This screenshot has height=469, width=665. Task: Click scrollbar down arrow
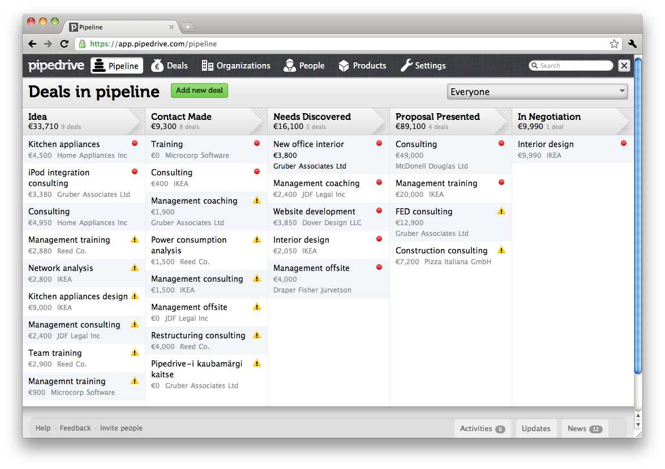638,424
